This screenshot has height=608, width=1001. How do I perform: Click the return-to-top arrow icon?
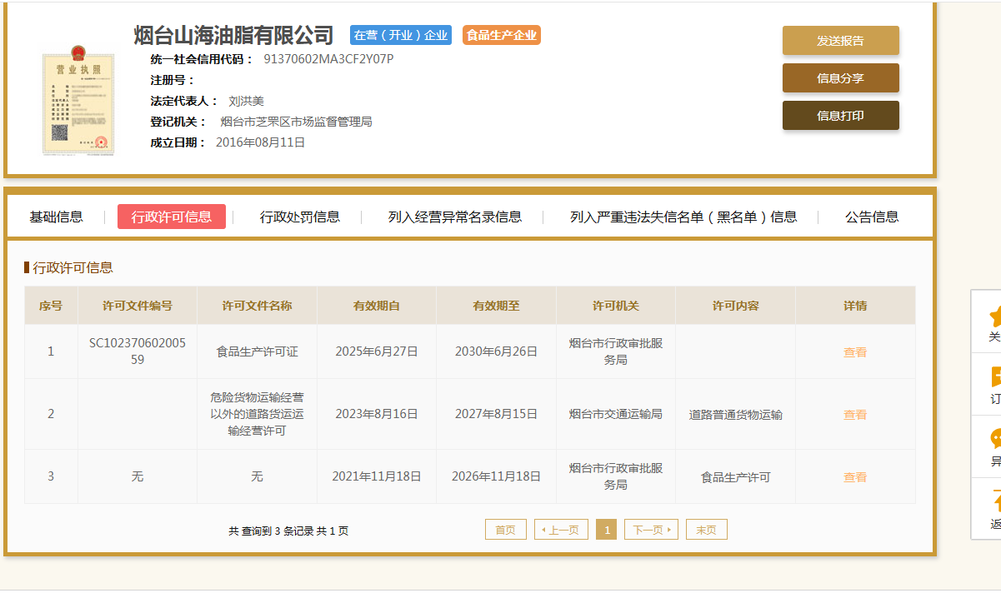tap(994, 502)
